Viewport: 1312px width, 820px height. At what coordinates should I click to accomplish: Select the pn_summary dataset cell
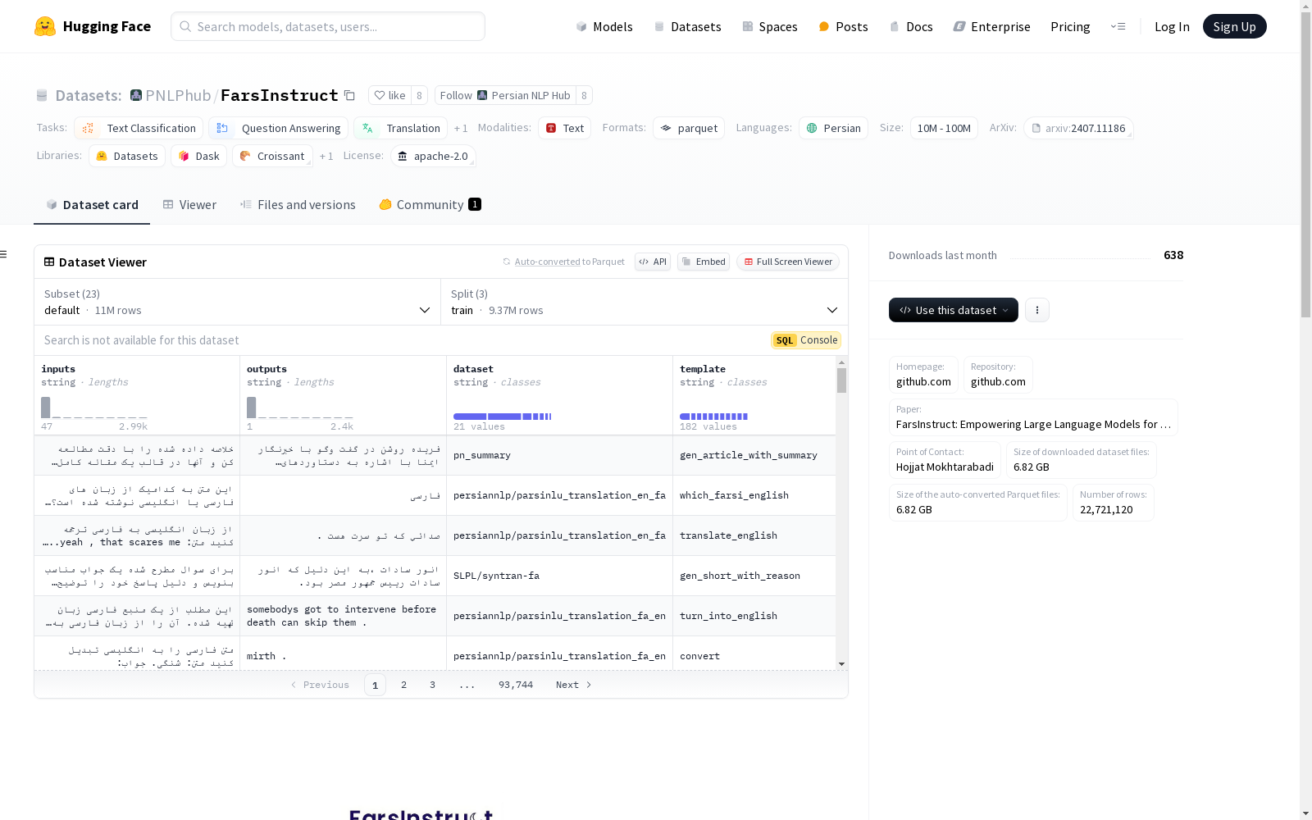point(559,455)
